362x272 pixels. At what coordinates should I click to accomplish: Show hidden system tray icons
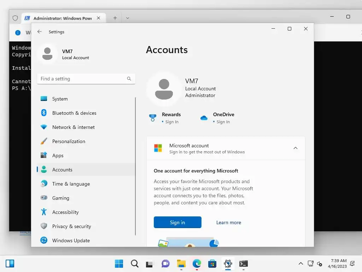coord(300,263)
